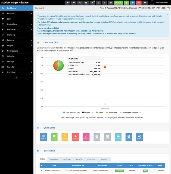This screenshot has height=174, width=171.
Task: Open the language flag selector
Action: point(111,2)
